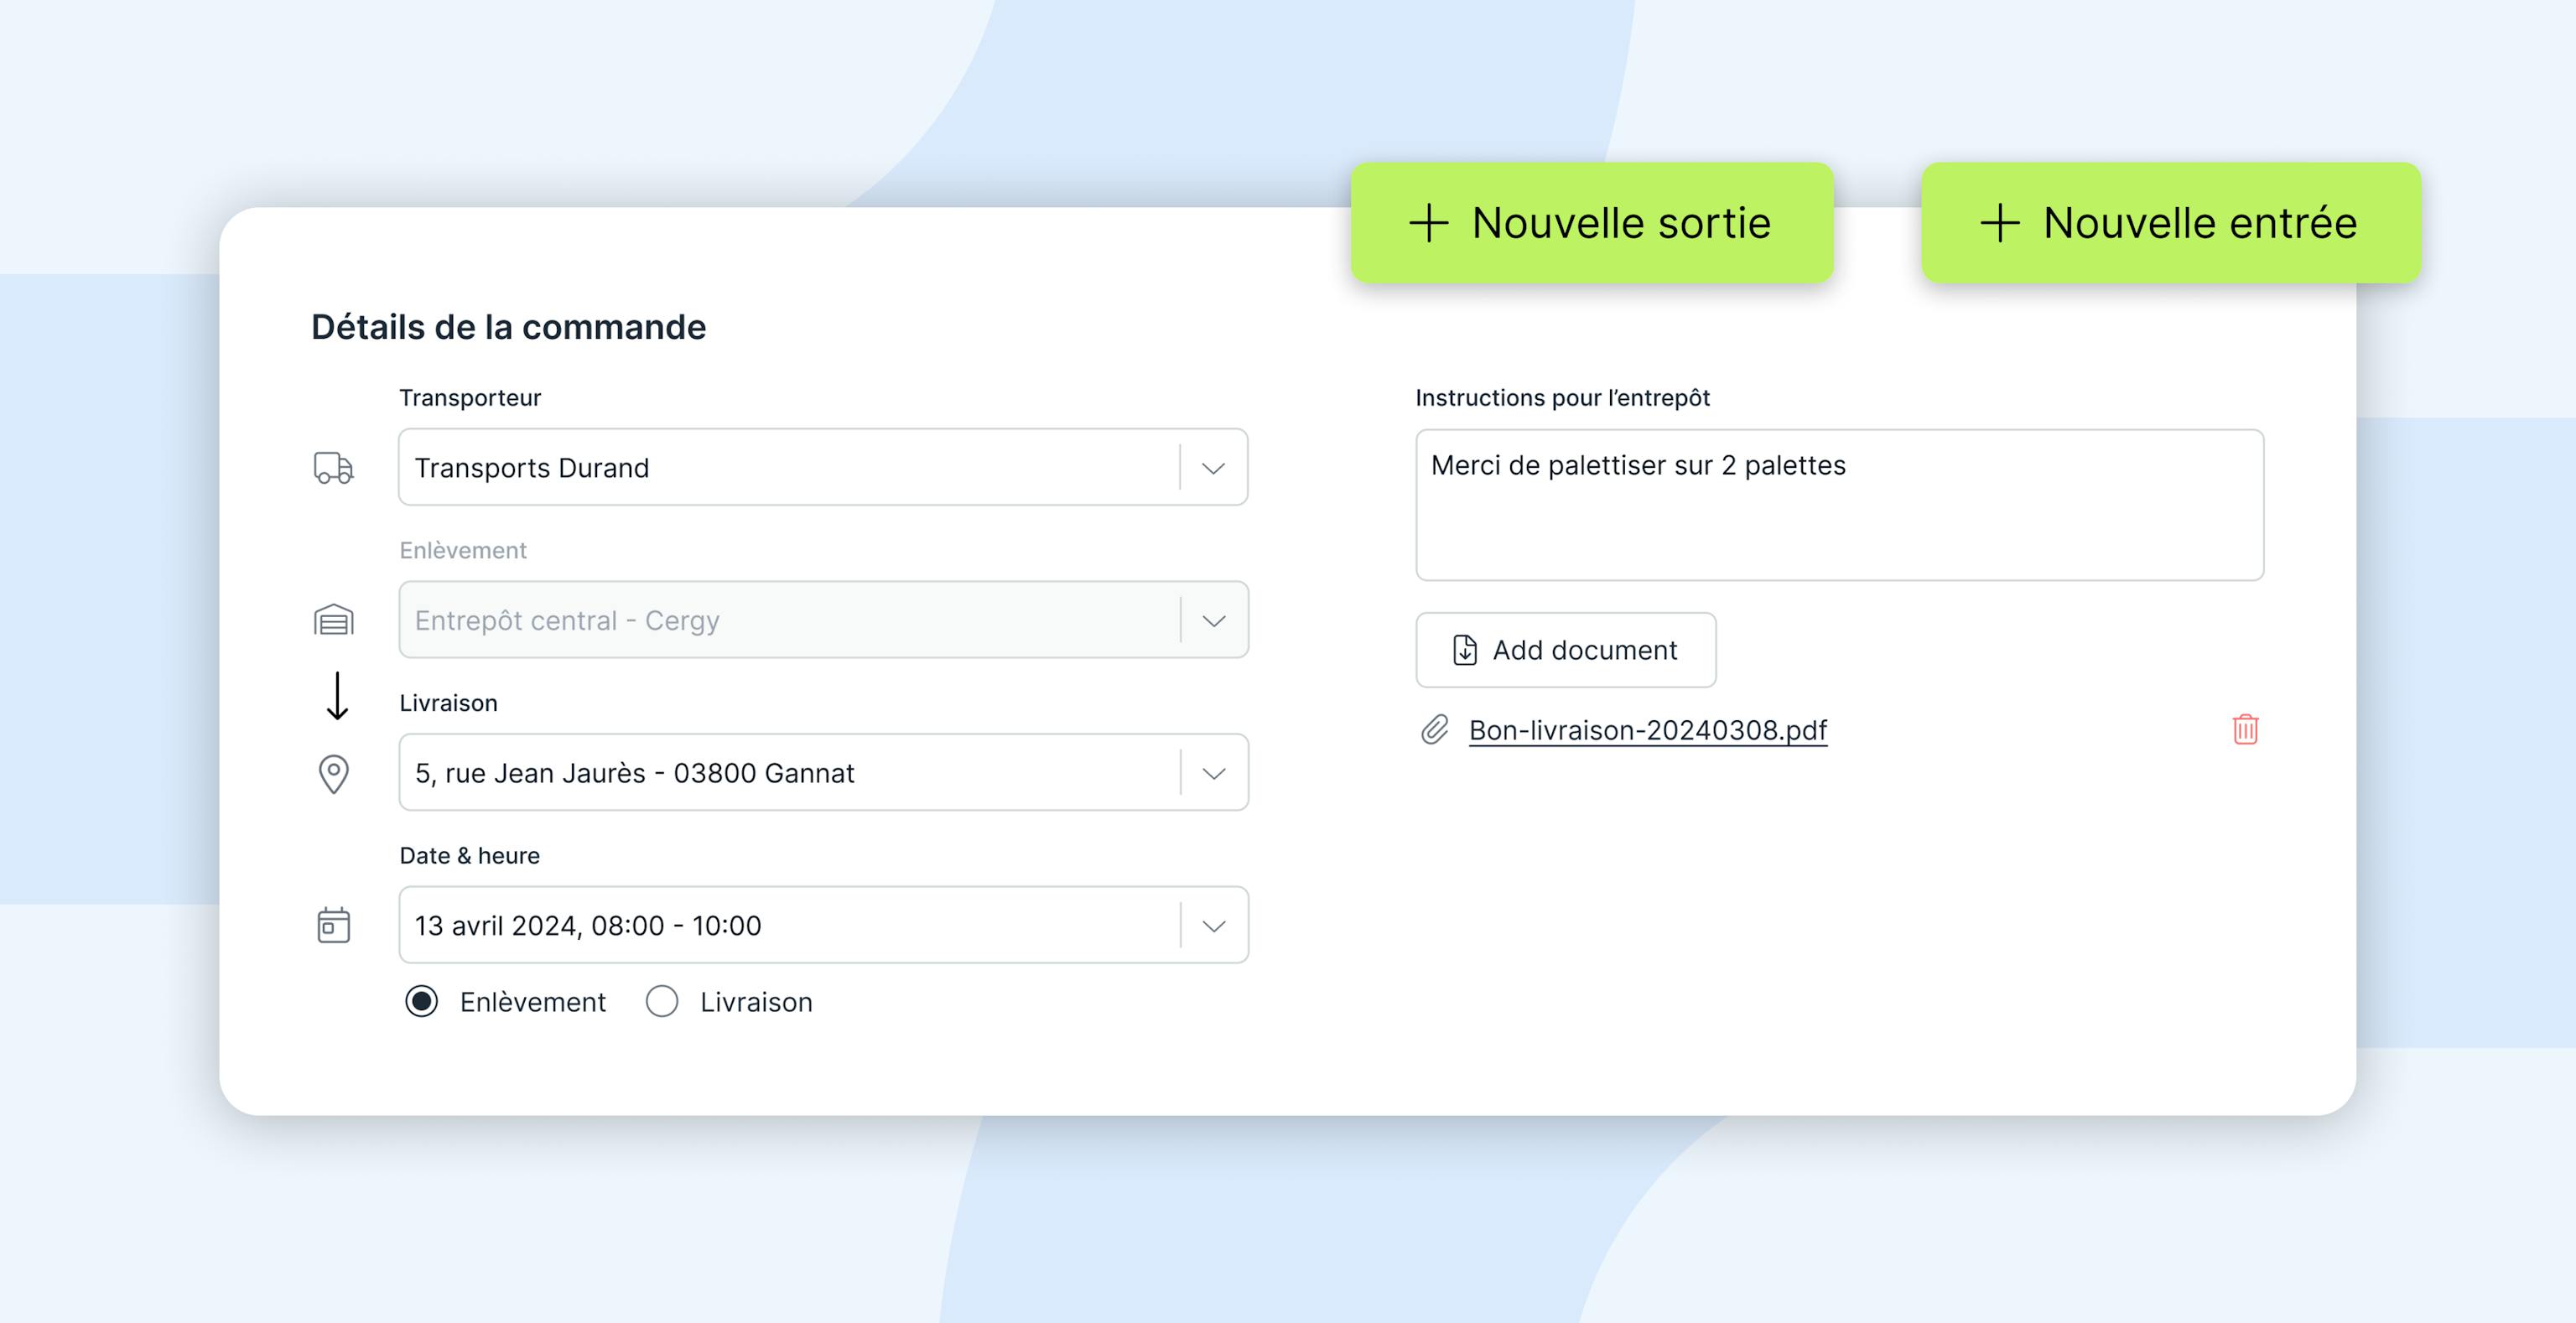Open the Bon-livraison-20240308.pdf link
This screenshot has width=2576, height=1323.
(1647, 731)
